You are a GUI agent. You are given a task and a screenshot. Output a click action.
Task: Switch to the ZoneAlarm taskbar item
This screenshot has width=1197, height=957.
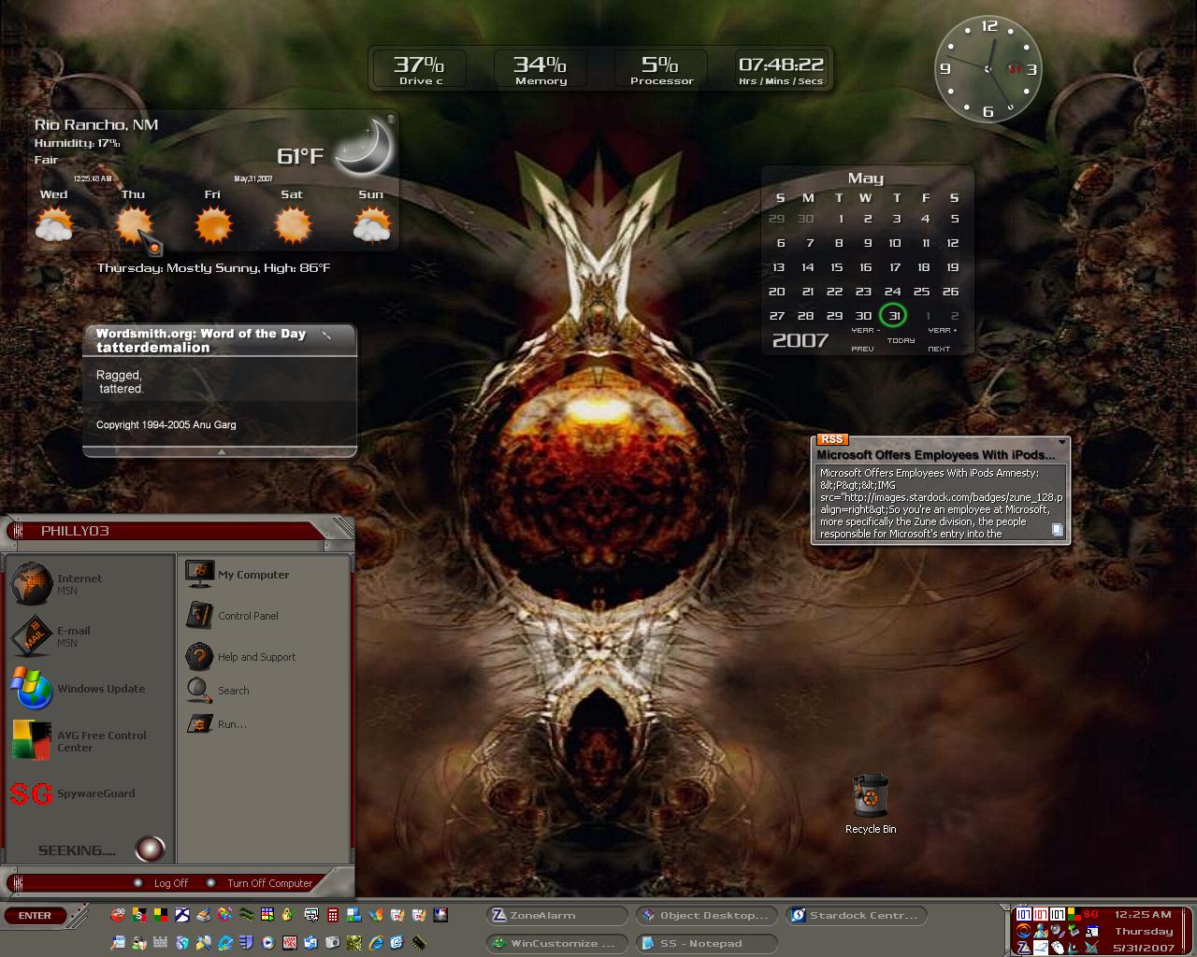[557, 915]
